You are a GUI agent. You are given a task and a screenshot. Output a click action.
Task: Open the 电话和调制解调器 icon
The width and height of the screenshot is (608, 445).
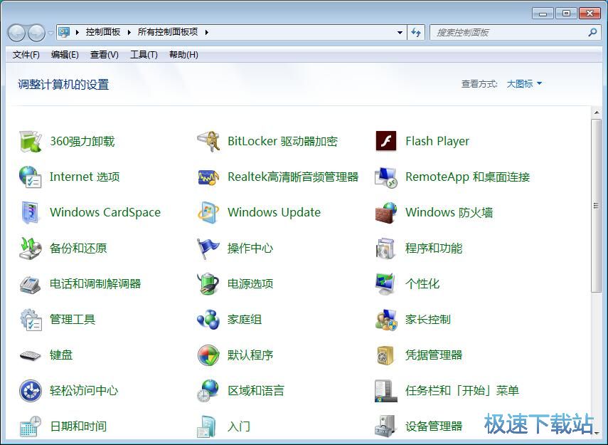click(x=31, y=284)
